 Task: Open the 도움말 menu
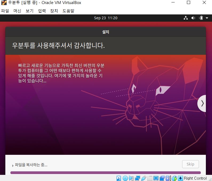68,11
